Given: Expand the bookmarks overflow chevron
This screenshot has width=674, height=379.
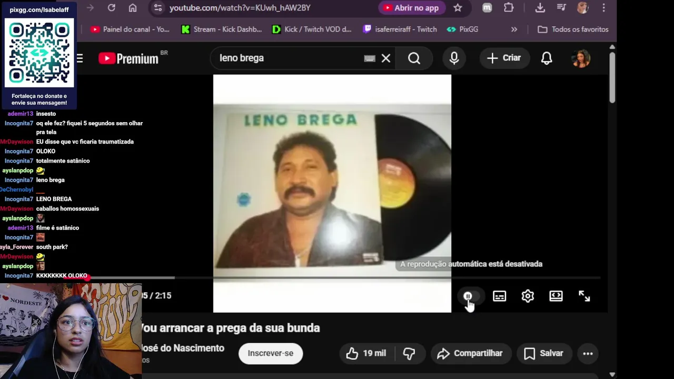Looking at the screenshot, I should pyautogui.click(x=514, y=29).
